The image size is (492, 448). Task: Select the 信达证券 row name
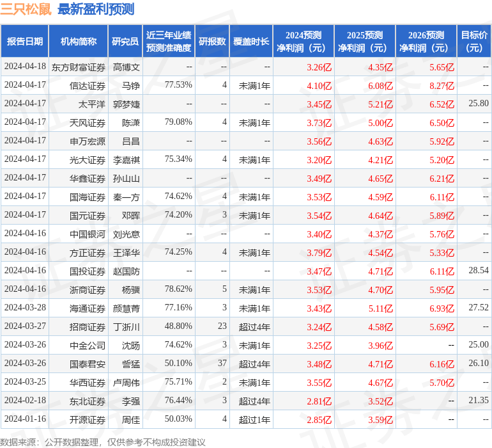coord(88,86)
